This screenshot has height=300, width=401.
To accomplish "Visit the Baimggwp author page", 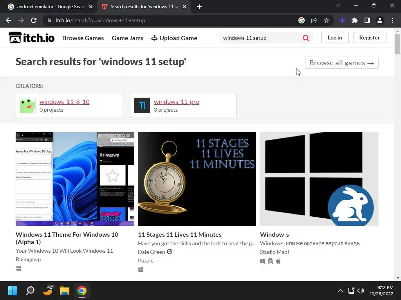I will [x=28, y=259].
